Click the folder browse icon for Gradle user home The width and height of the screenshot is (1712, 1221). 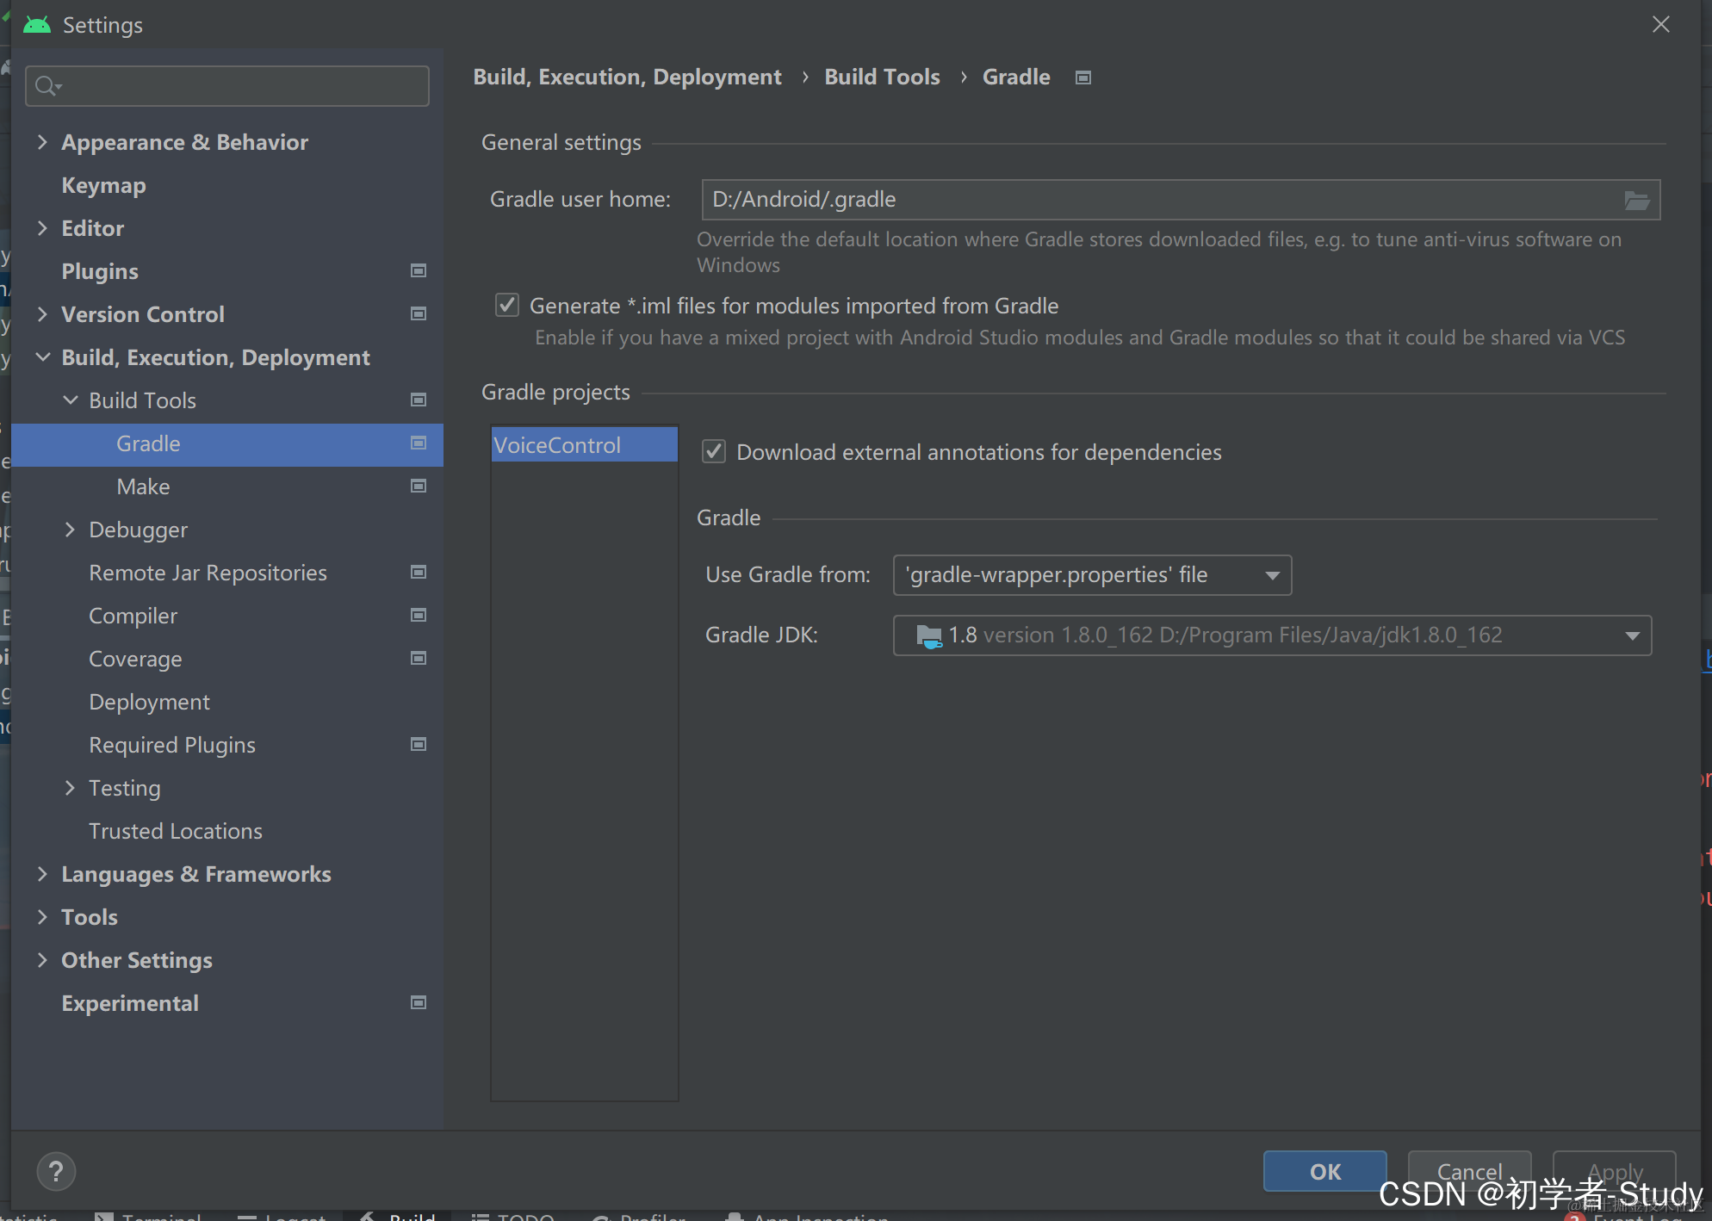[x=1636, y=201]
